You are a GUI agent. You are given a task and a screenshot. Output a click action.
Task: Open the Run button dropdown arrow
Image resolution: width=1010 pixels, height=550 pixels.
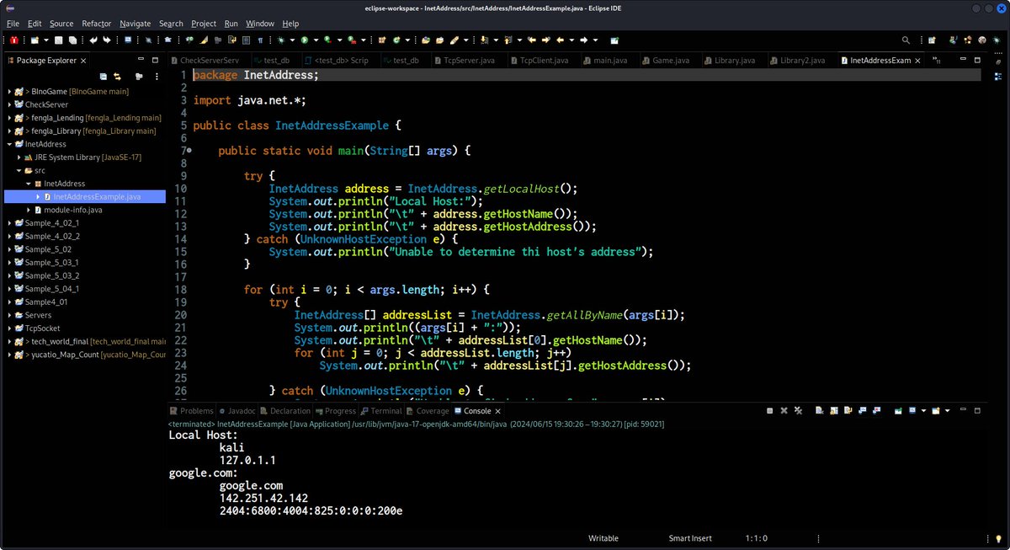tap(316, 40)
